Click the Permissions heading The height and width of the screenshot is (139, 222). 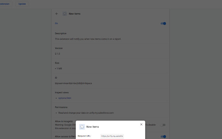[x=61, y=107]
